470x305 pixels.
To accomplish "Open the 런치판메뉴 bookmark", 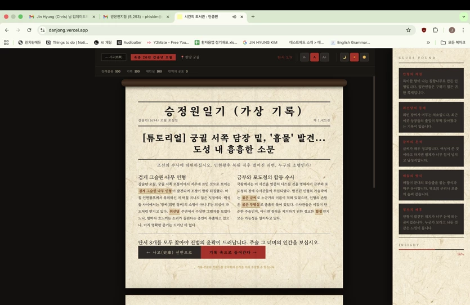I will (29, 43).
